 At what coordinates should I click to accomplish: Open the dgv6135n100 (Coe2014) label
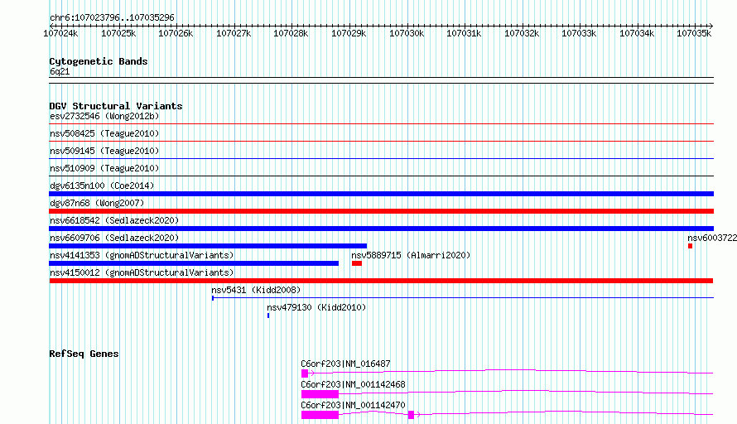coord(102,185)
